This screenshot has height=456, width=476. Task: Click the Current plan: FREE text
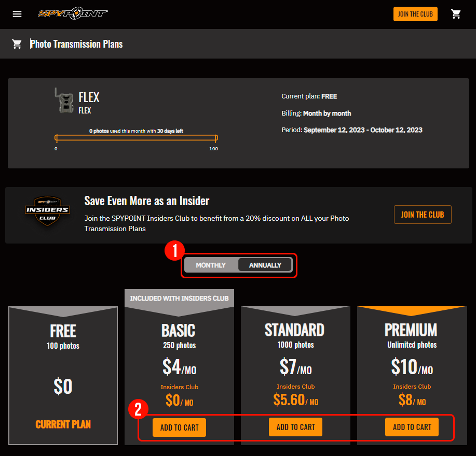pos(309,96)
